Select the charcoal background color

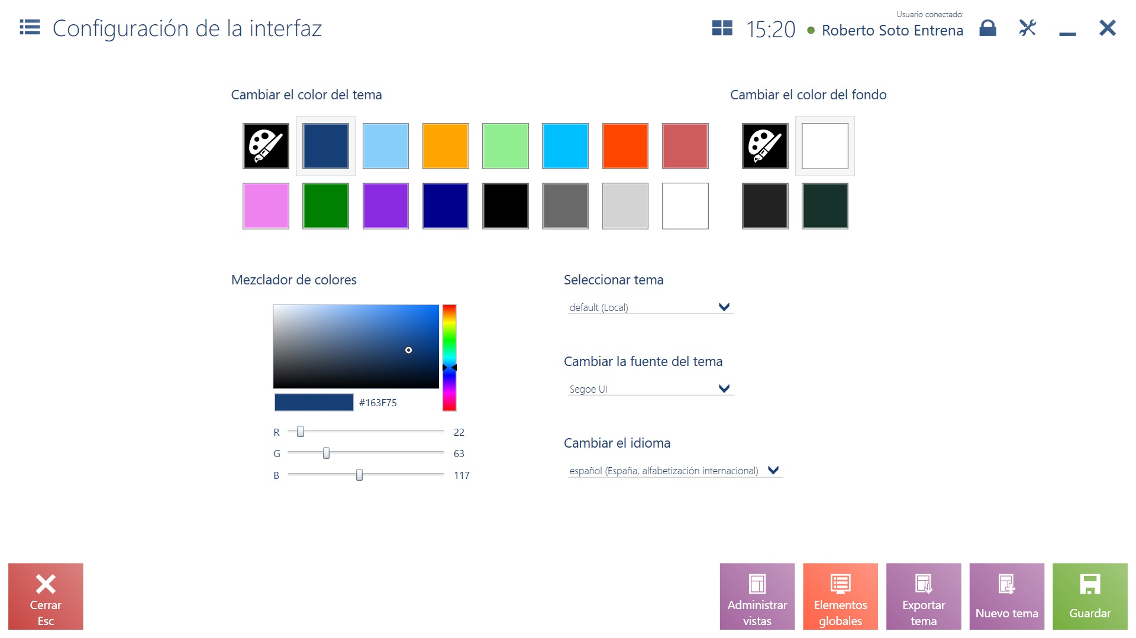765,206
